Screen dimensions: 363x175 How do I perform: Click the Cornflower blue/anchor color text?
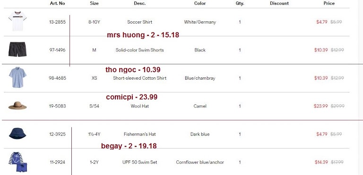pyautogui.click(x=200, y=162)
